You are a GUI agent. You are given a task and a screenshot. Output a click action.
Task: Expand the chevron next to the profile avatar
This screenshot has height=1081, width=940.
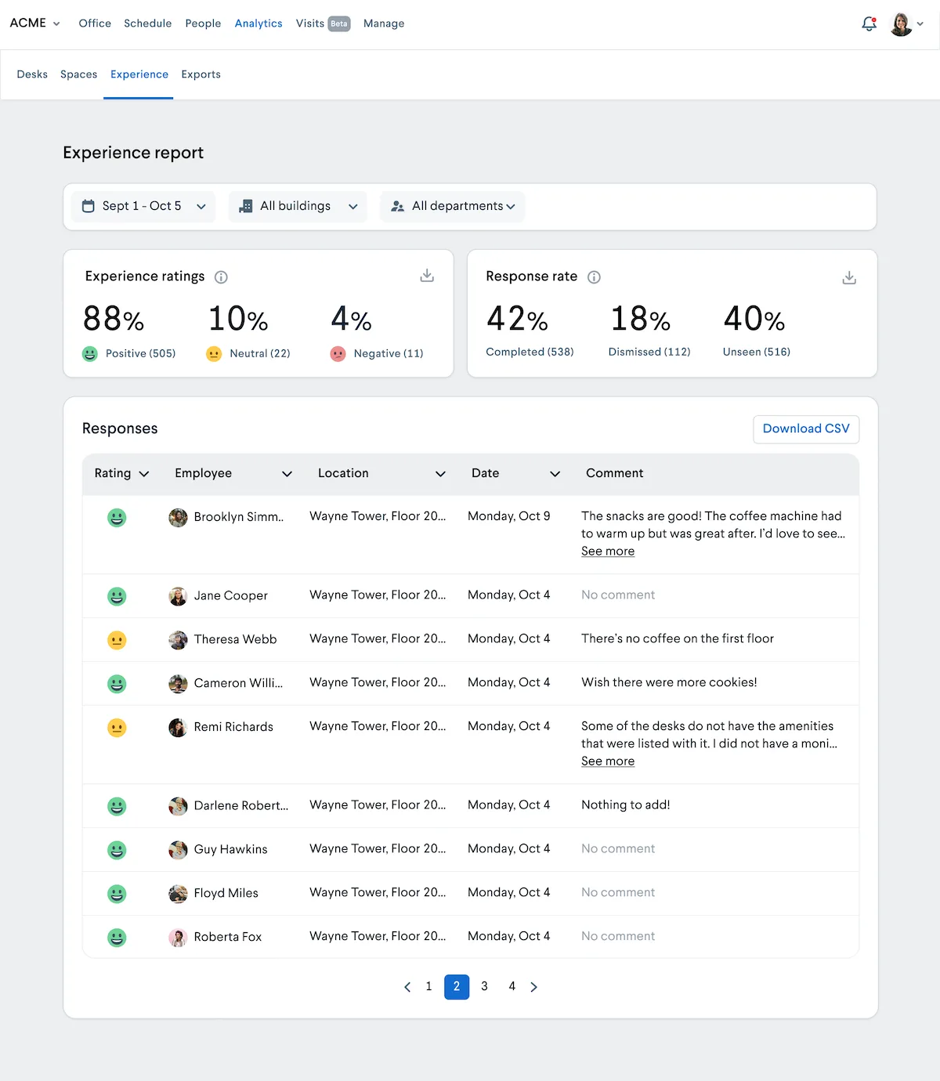pyautogui.click(x=920, y=24)
